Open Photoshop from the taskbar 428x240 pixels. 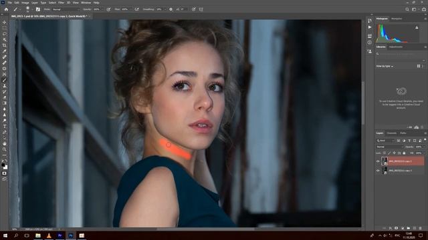(71, 235)
